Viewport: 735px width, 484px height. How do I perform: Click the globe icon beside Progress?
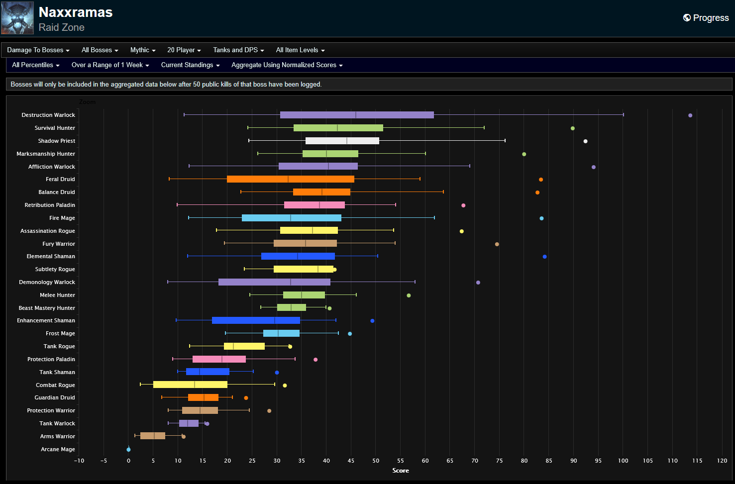687,18
